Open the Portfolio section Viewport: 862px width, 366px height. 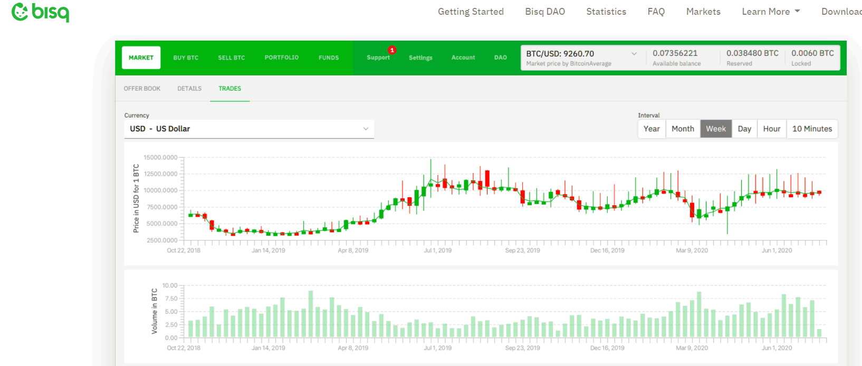coord(281,57)
